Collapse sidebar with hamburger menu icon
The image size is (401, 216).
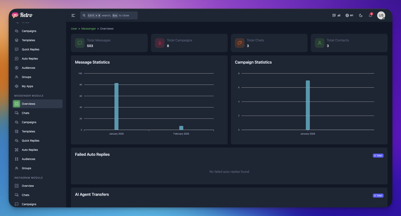point(73,15)
